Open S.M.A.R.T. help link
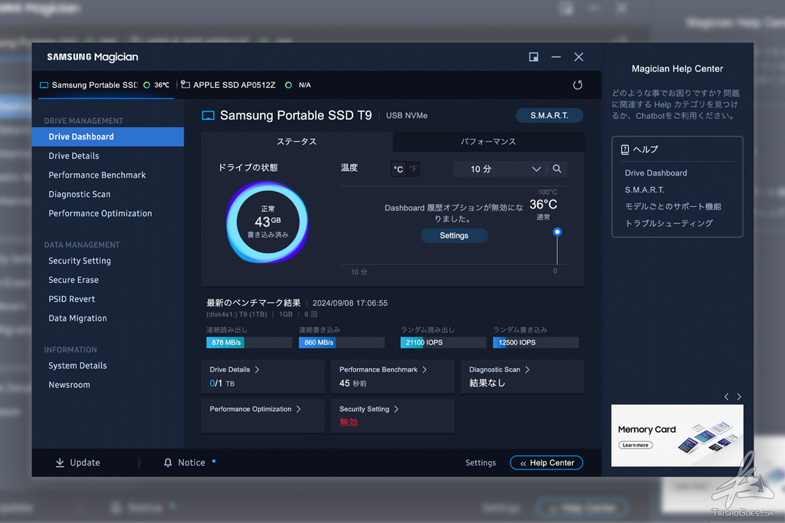This screenshot has width=785, height=523. pyautogui.click(x=644, y=190)
